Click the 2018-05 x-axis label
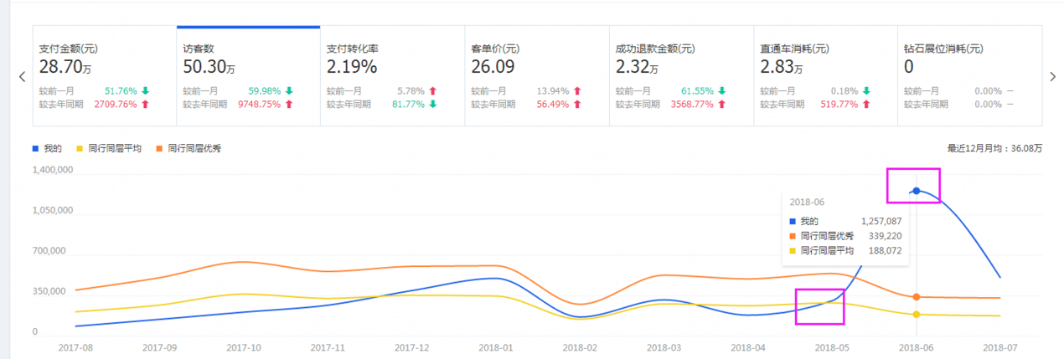 point(833,346)
